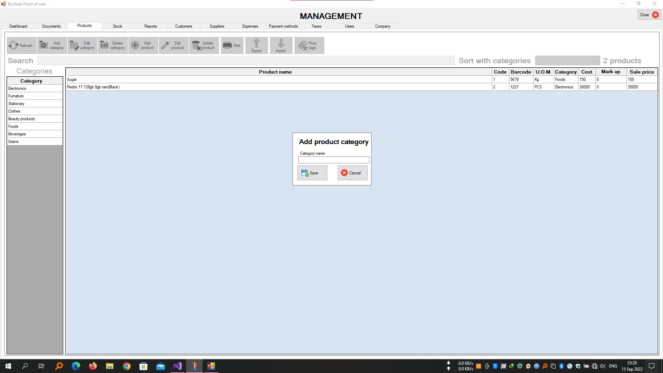Open the Price tags tool

309,45
